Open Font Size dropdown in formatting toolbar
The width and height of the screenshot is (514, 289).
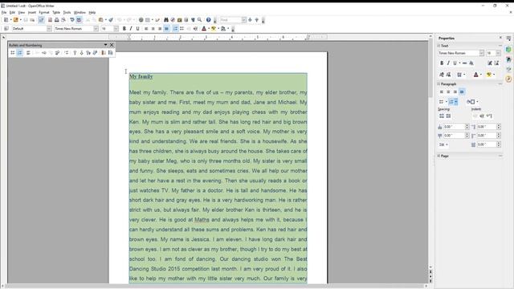116,29
